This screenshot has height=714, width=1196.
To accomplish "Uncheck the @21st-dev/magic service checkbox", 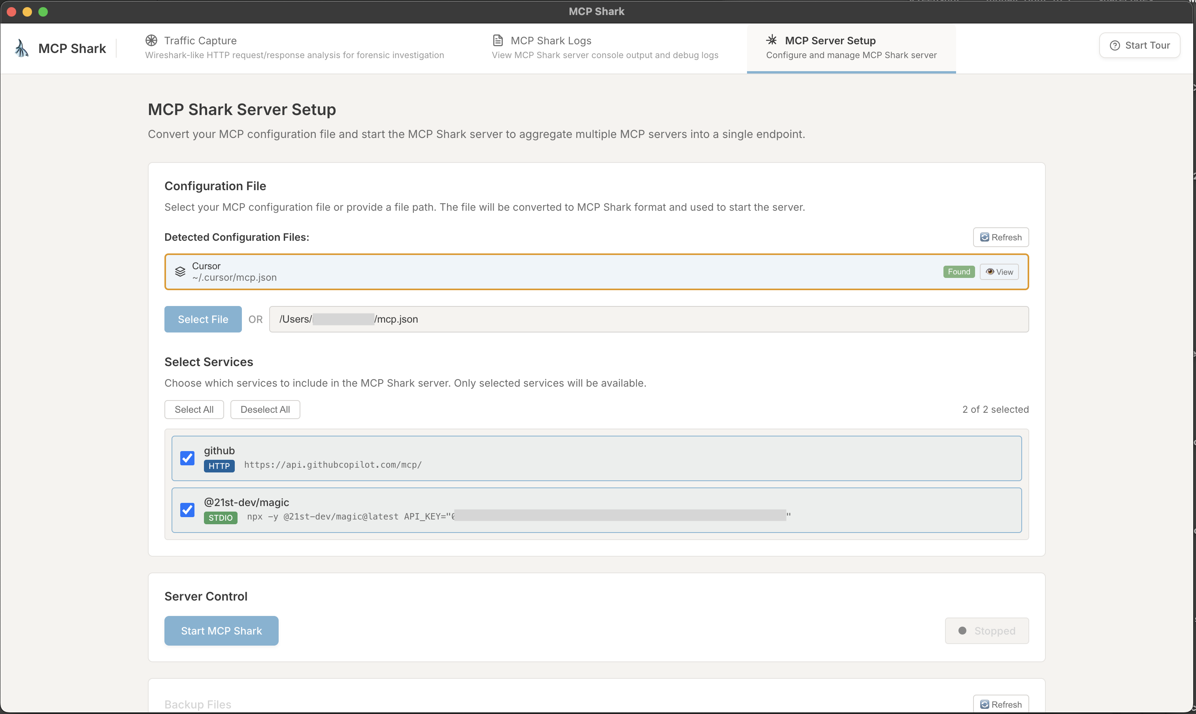I will coord(187,510).
